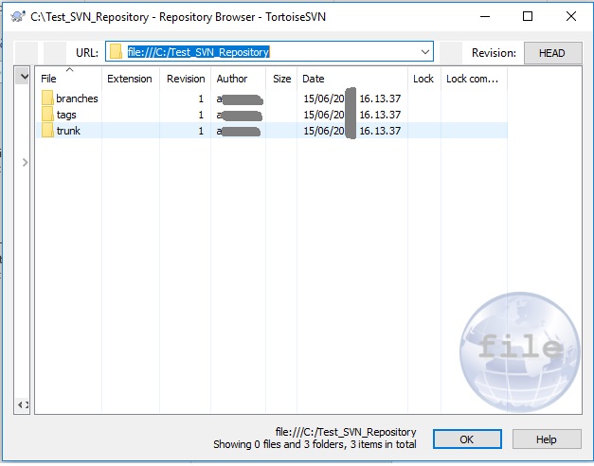The height and width of the screenshot is (466, 594).
Task: Click the 'Showing 0 files and 3 folders' status text
Action: pos(315,444)
